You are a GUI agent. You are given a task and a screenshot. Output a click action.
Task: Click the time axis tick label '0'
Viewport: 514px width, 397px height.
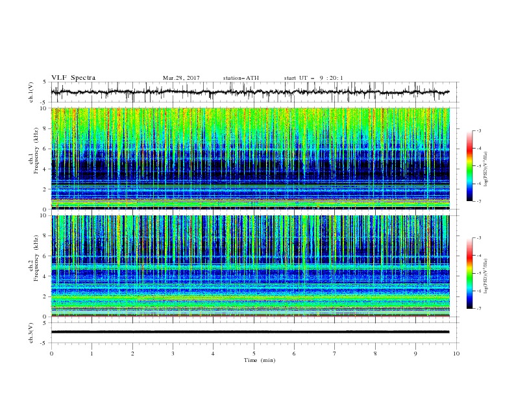click(x=51, y=354)
